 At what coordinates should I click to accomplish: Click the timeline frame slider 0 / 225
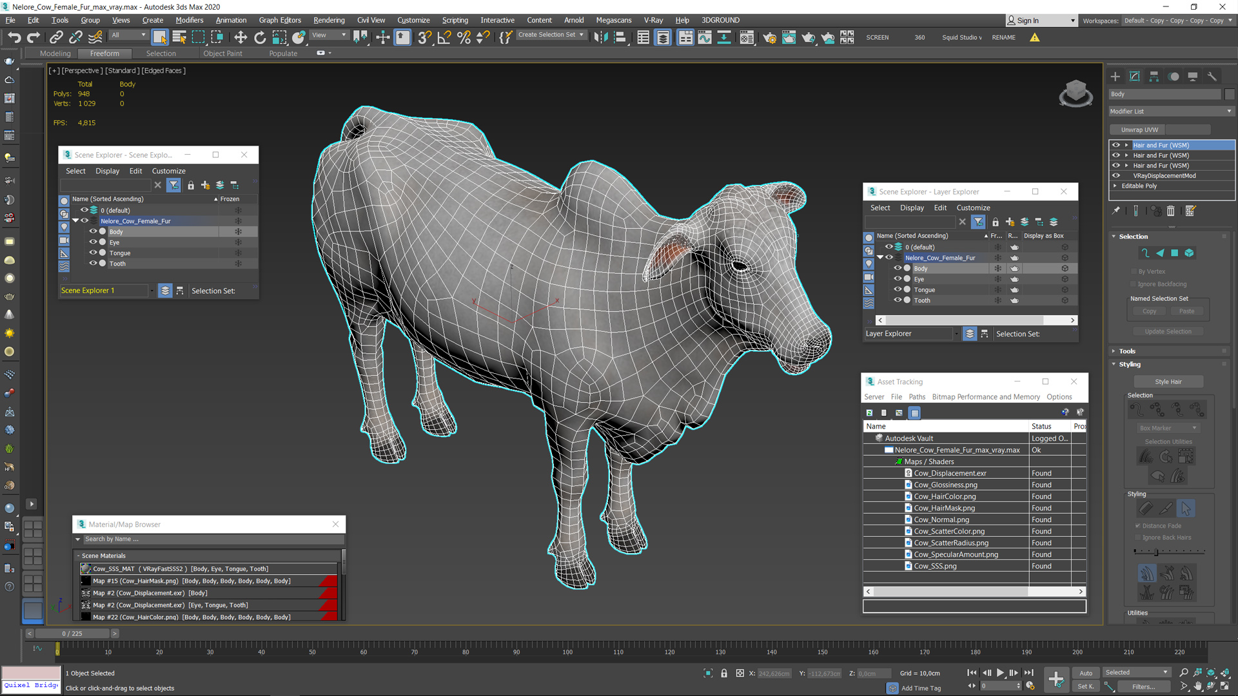72,633
